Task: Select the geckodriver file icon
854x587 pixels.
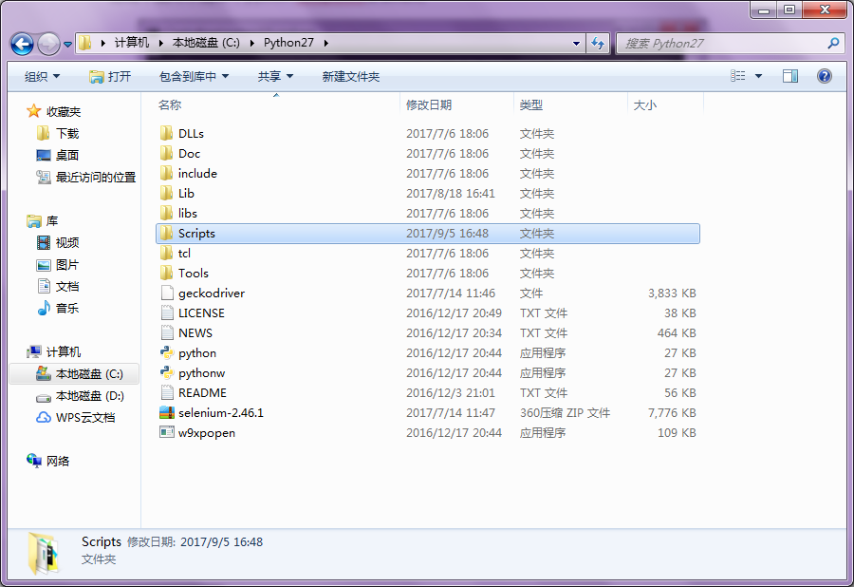Action: [x=167, y=293]
